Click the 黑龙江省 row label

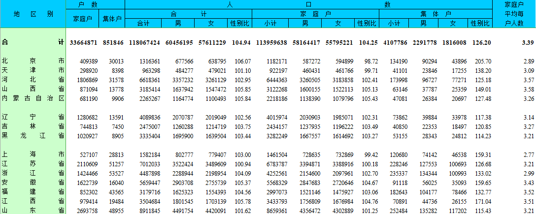[33, 135]
